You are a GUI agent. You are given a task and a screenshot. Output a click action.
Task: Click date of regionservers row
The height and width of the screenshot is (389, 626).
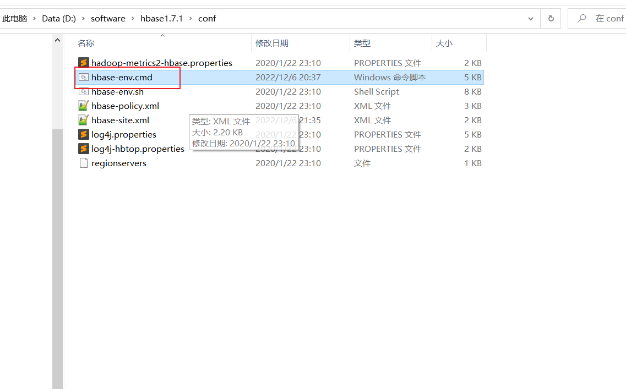288,163
